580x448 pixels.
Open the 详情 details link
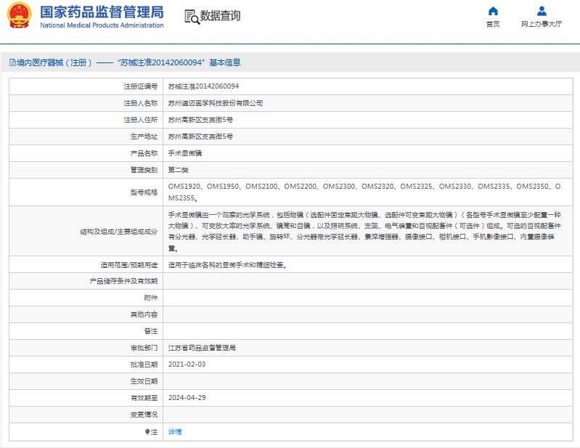(x=175, y=432)
